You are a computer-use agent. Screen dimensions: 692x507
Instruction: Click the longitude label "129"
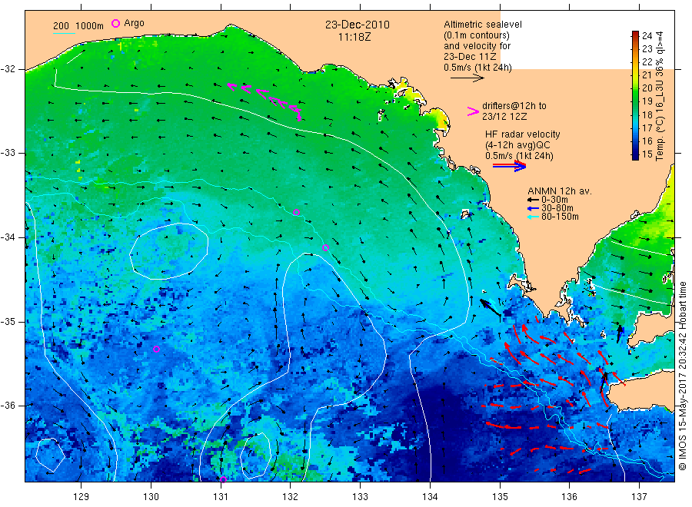(x=82, y=497)
